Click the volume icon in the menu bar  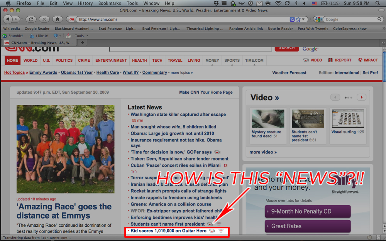click(304, 3)
